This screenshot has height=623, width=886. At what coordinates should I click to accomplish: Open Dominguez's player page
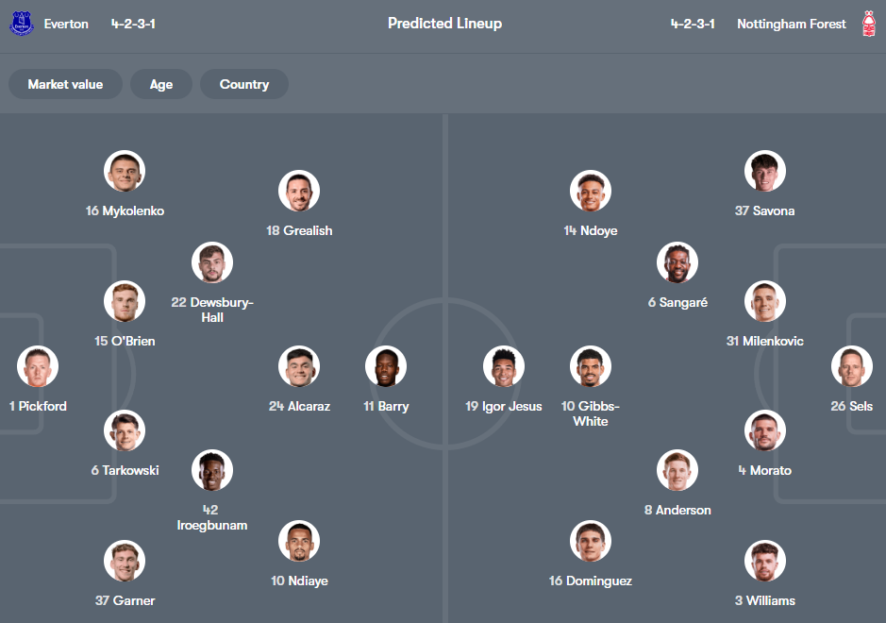pos(590,542)
